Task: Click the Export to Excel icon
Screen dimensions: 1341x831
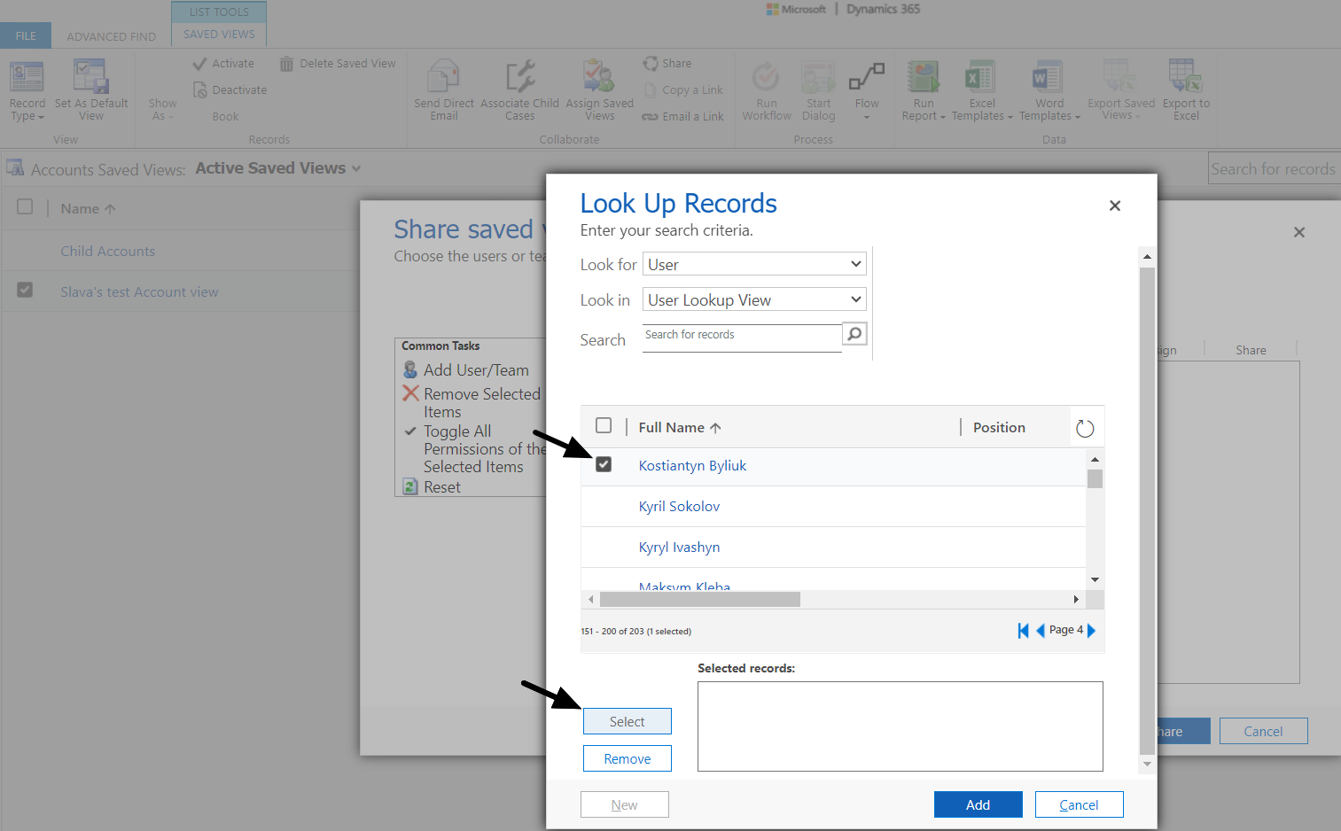Action: pos(1185,77)
